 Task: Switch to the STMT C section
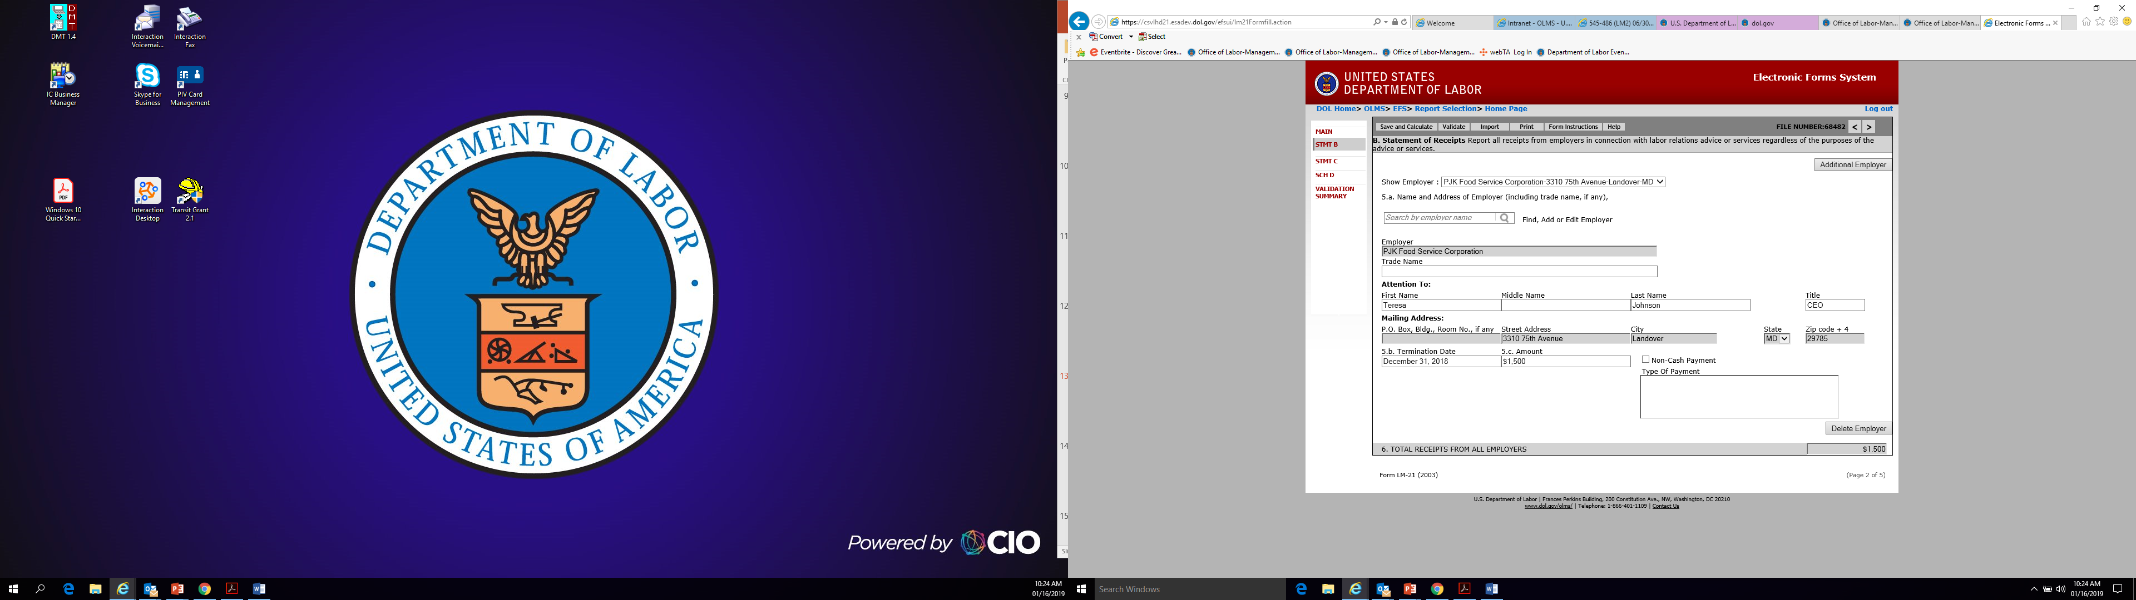coord(1326,162)
